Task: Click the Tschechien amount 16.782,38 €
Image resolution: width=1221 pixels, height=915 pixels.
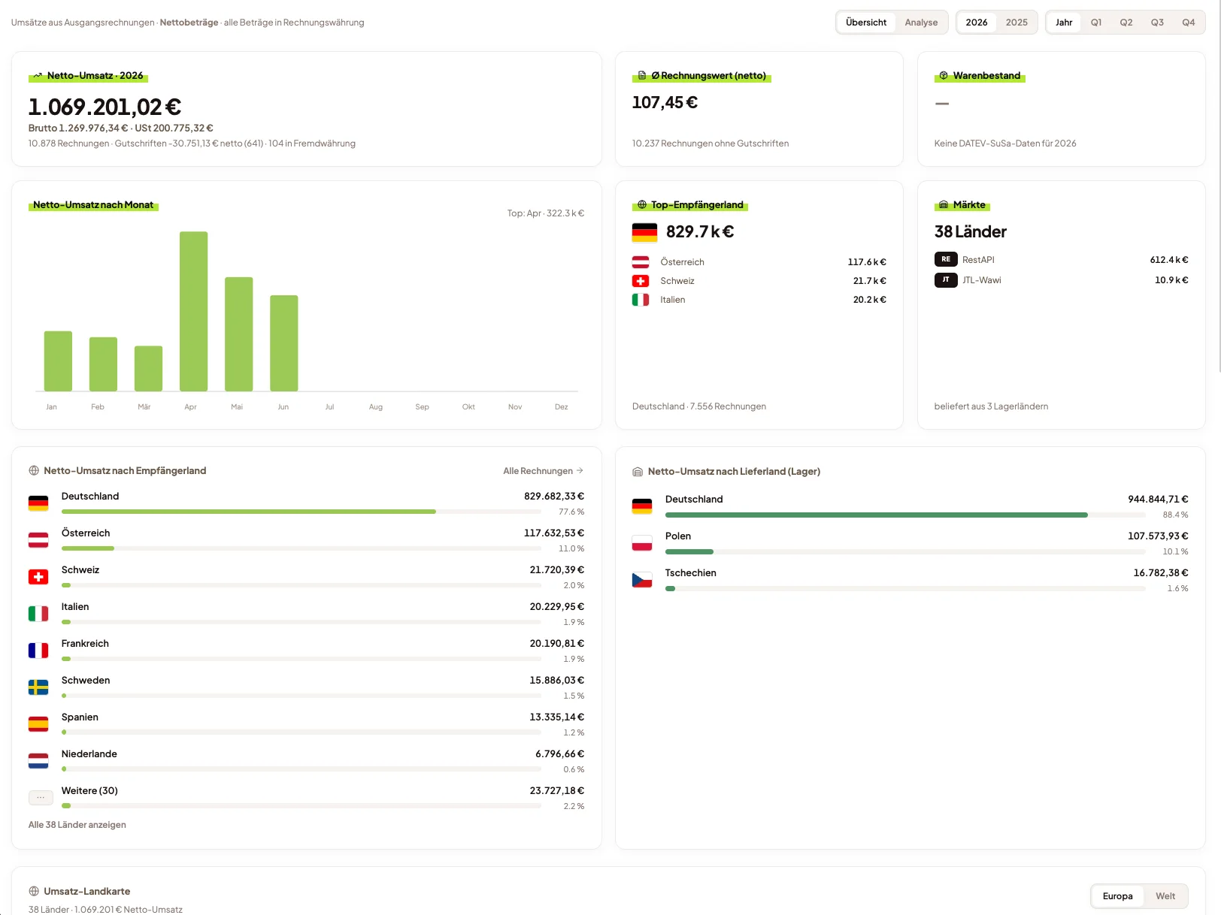Action: pos(1161,573)
